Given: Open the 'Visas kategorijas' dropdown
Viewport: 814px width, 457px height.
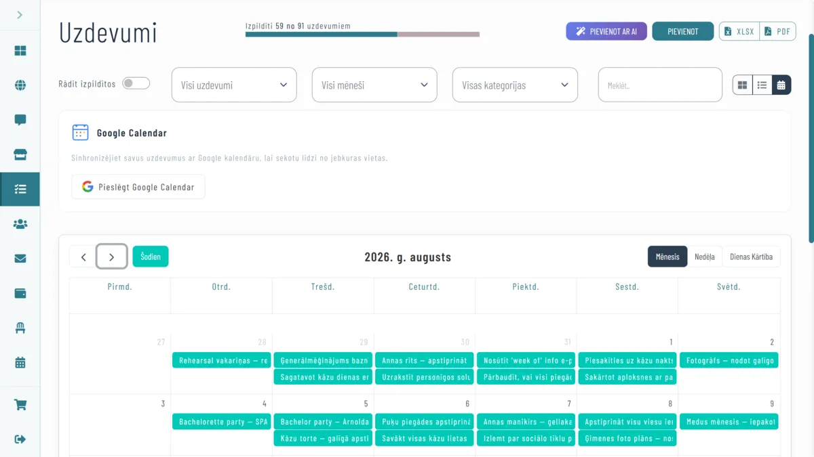Looking at the screenshot, I should tap(515, 85).
